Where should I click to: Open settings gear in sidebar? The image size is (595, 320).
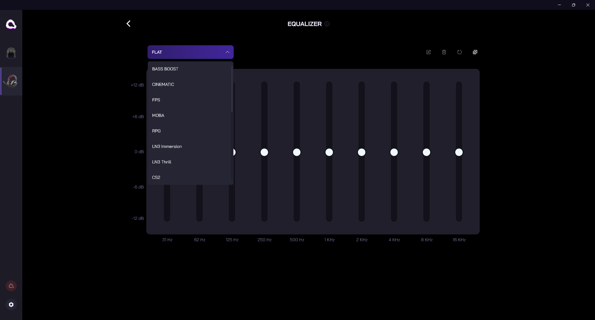[x=11, y=304]
